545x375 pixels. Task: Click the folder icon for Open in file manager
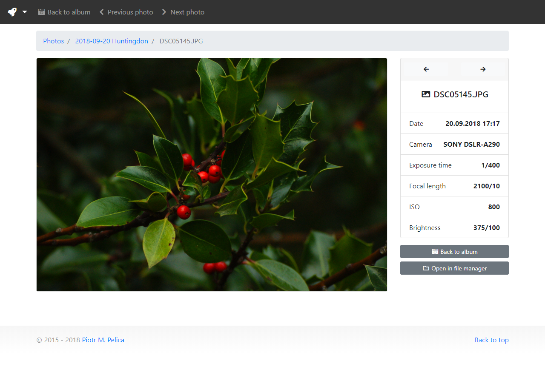(x=426, y=268)
